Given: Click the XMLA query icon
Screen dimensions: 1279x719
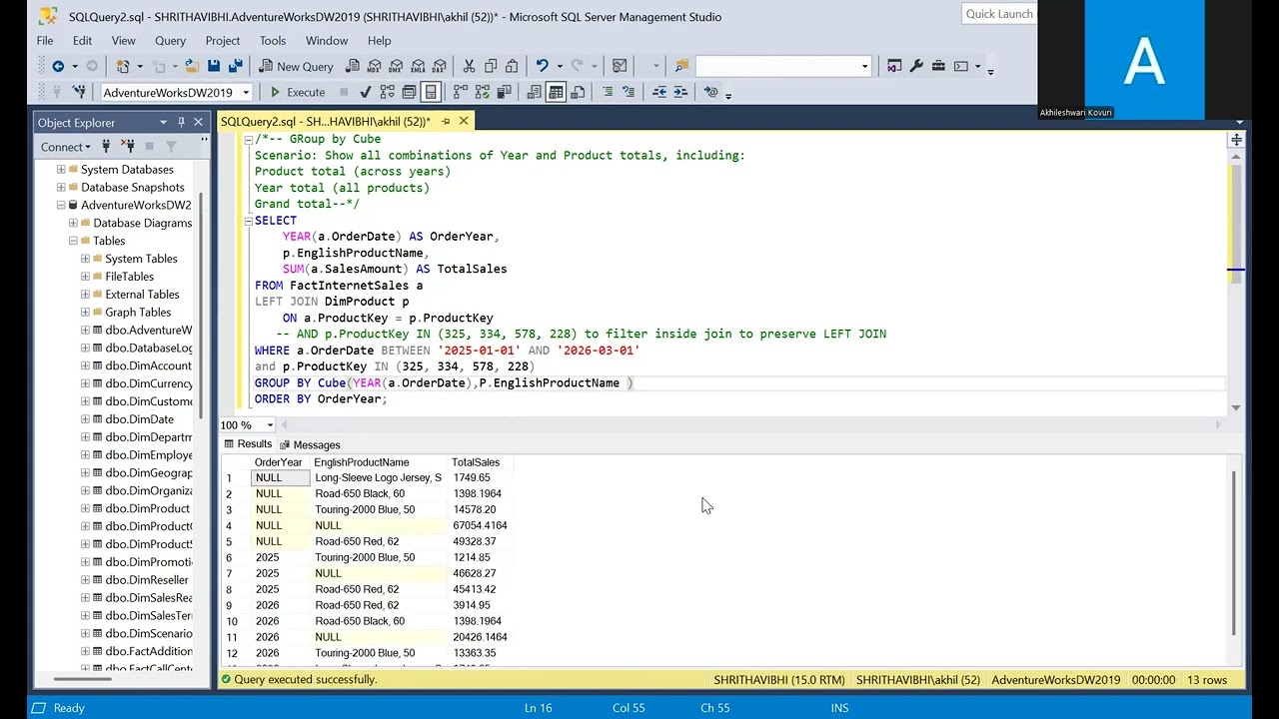Looking at the screenshot, I should tap(418, 66).
